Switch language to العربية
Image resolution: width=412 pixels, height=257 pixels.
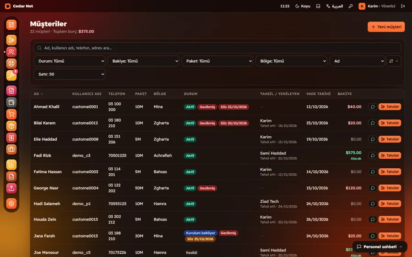pos(335,6)
